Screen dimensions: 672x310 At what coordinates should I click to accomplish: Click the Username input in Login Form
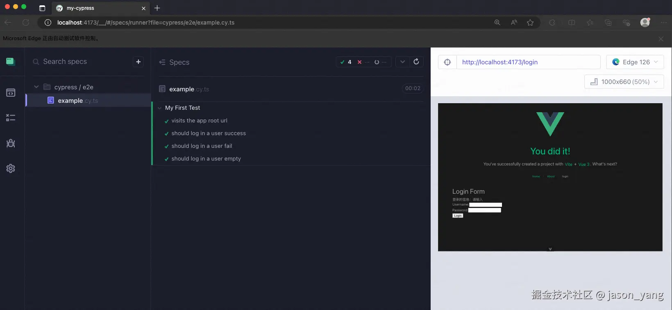(486, 205)
